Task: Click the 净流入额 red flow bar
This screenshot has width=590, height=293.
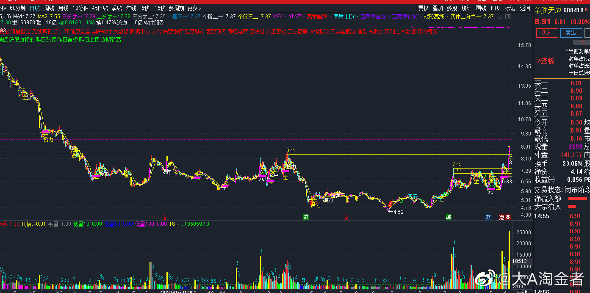Action: pos(577,198)
